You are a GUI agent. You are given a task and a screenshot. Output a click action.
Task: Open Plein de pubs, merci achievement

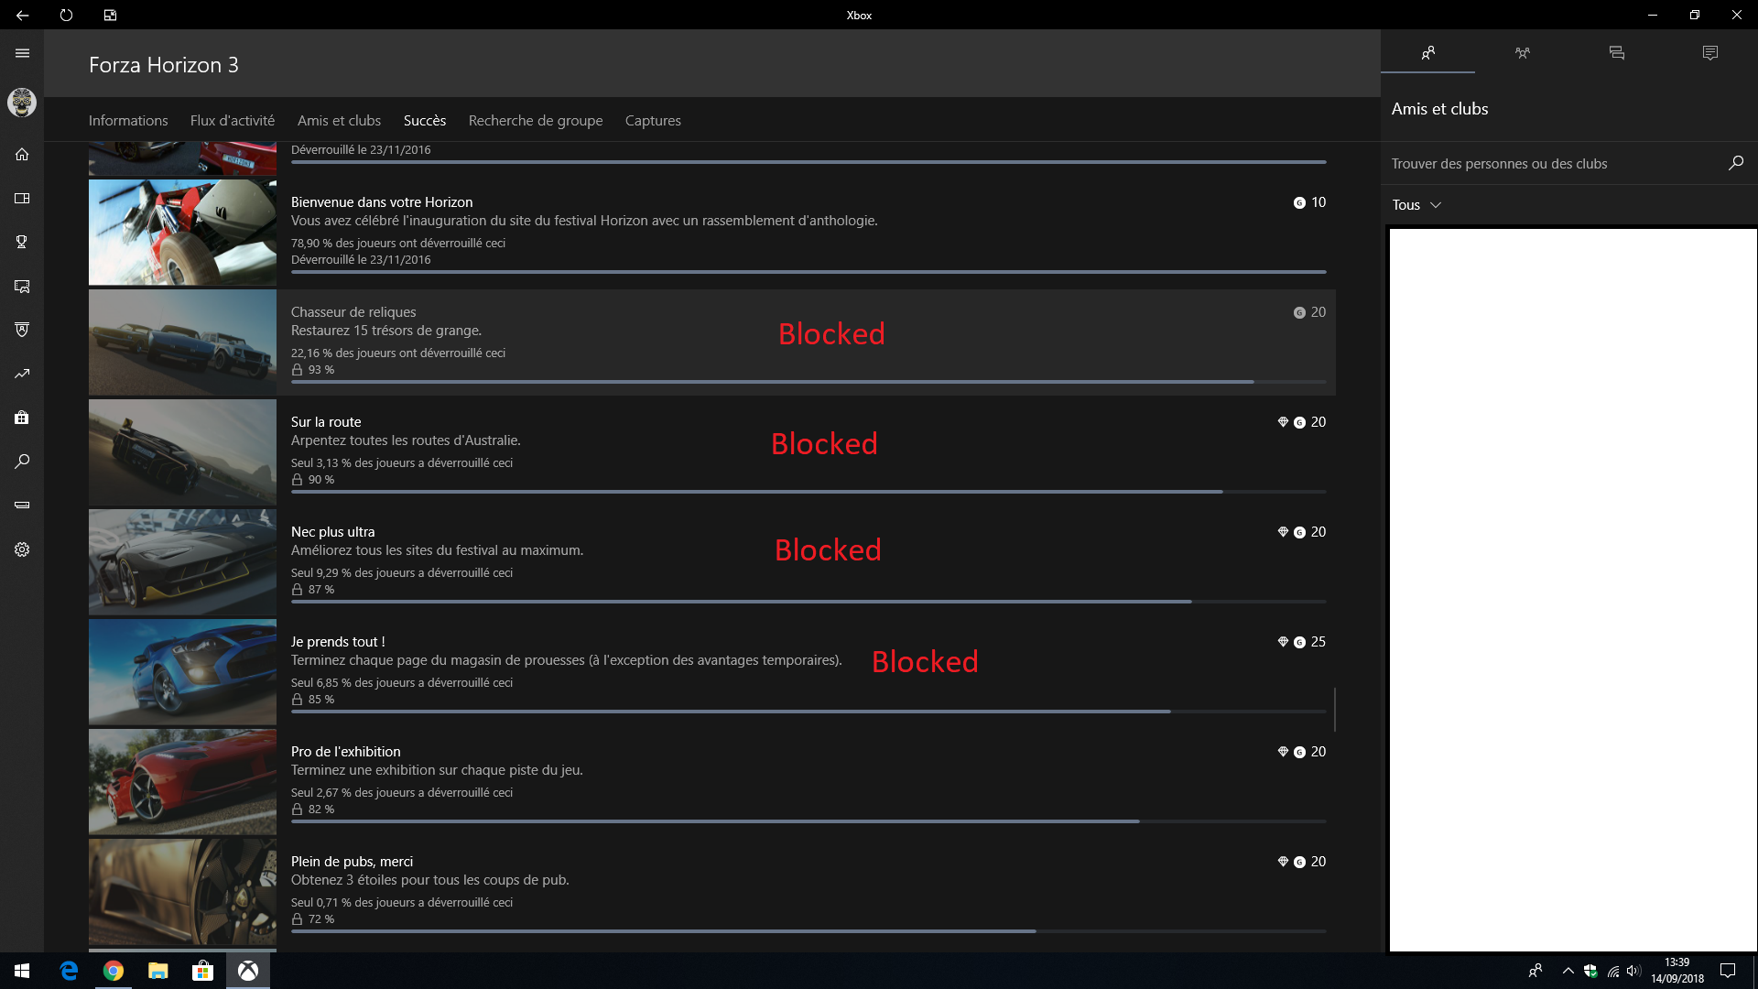(712, 892)
